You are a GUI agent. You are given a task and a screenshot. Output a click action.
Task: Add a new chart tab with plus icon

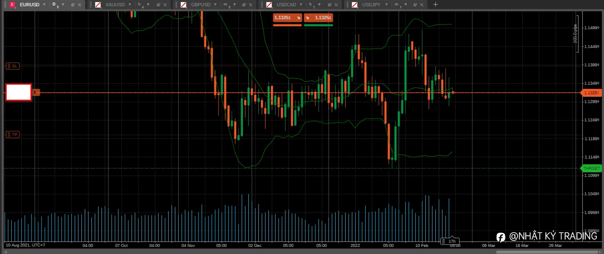pos(435,5)
